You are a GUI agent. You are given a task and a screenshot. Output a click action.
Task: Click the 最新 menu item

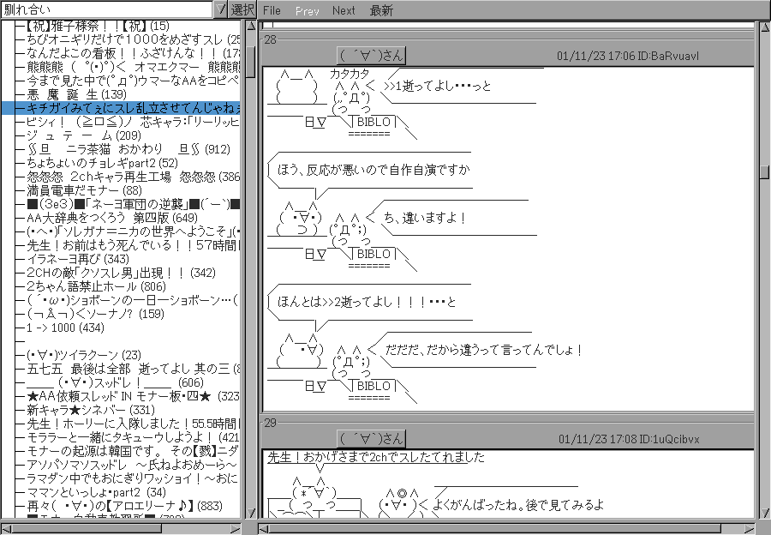(382, 10)
